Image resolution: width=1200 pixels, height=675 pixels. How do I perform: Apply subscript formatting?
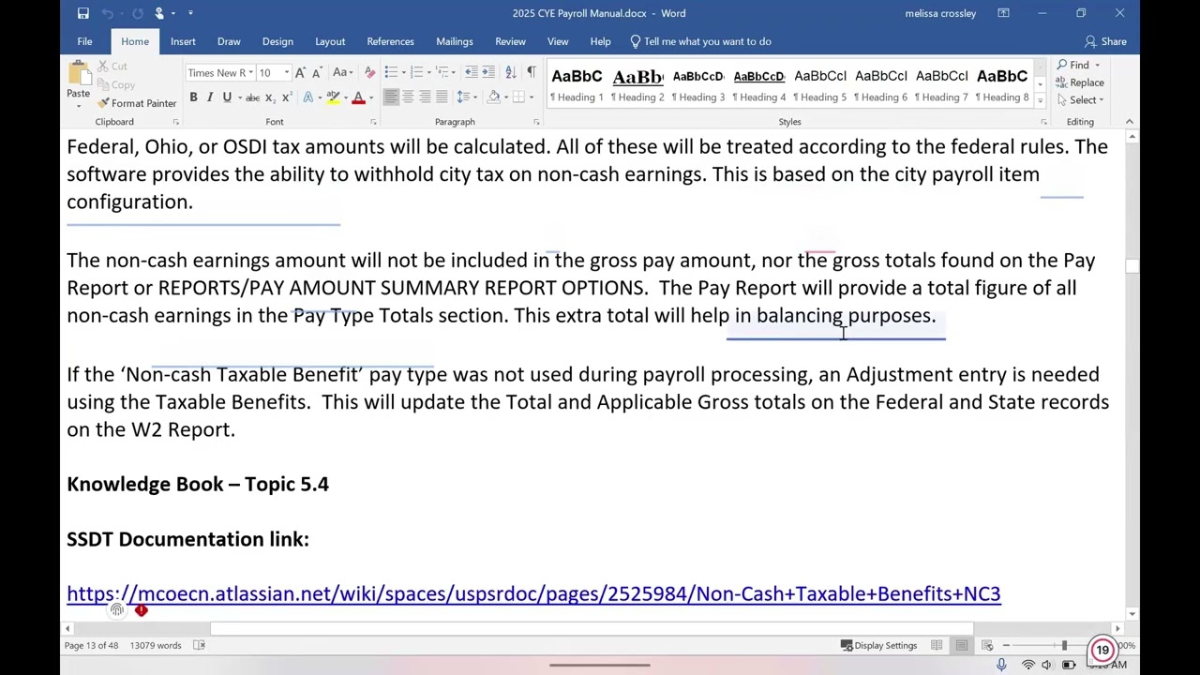click(x=269, y=97)
